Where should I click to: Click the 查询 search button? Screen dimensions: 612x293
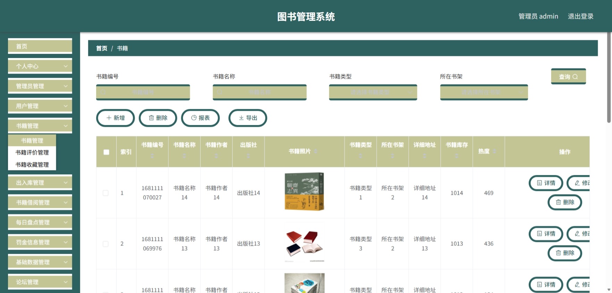pos(568,76)
